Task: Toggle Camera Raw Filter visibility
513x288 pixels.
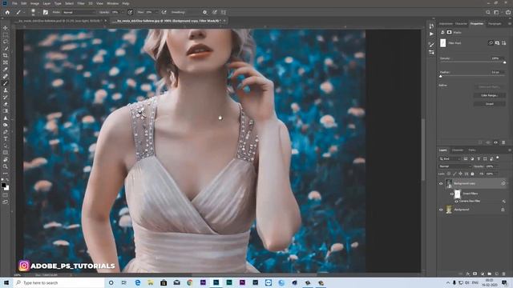Action: coord(456,201)
